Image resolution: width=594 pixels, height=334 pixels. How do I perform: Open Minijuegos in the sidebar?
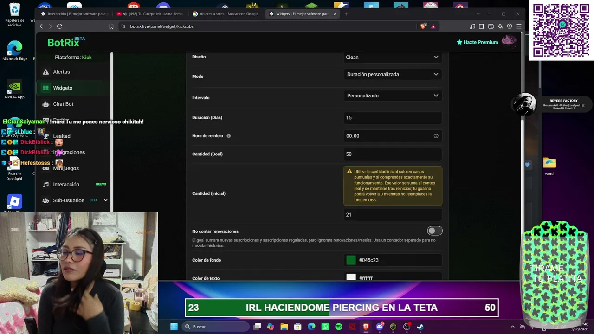(x=66, y=168)
